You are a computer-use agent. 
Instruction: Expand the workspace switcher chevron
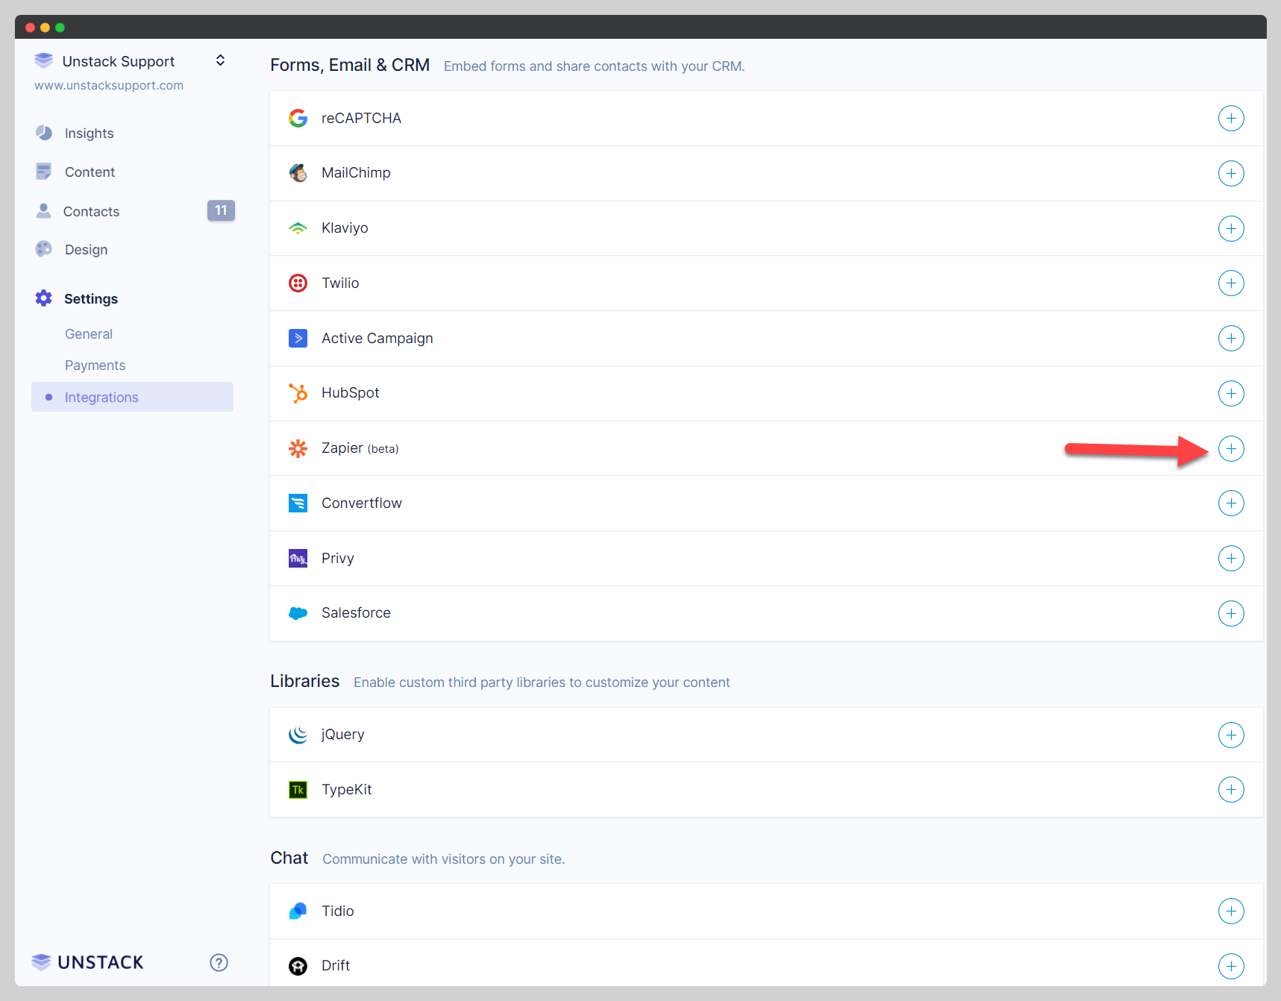click(220, 60)
